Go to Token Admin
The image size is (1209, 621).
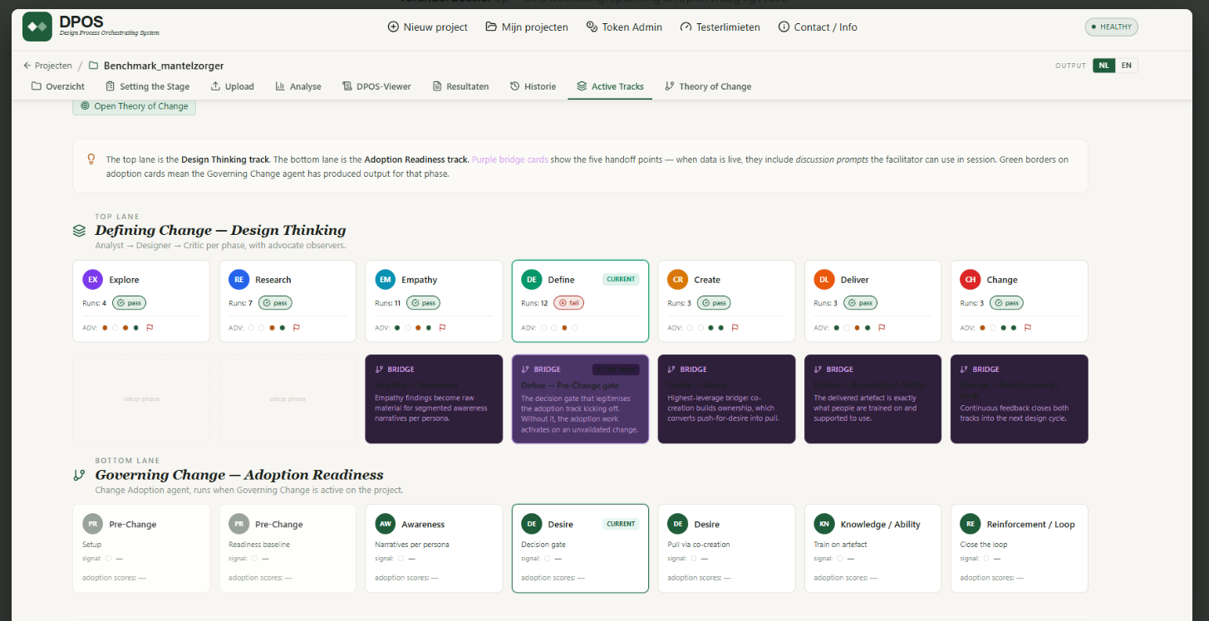[x=624, y=27]
